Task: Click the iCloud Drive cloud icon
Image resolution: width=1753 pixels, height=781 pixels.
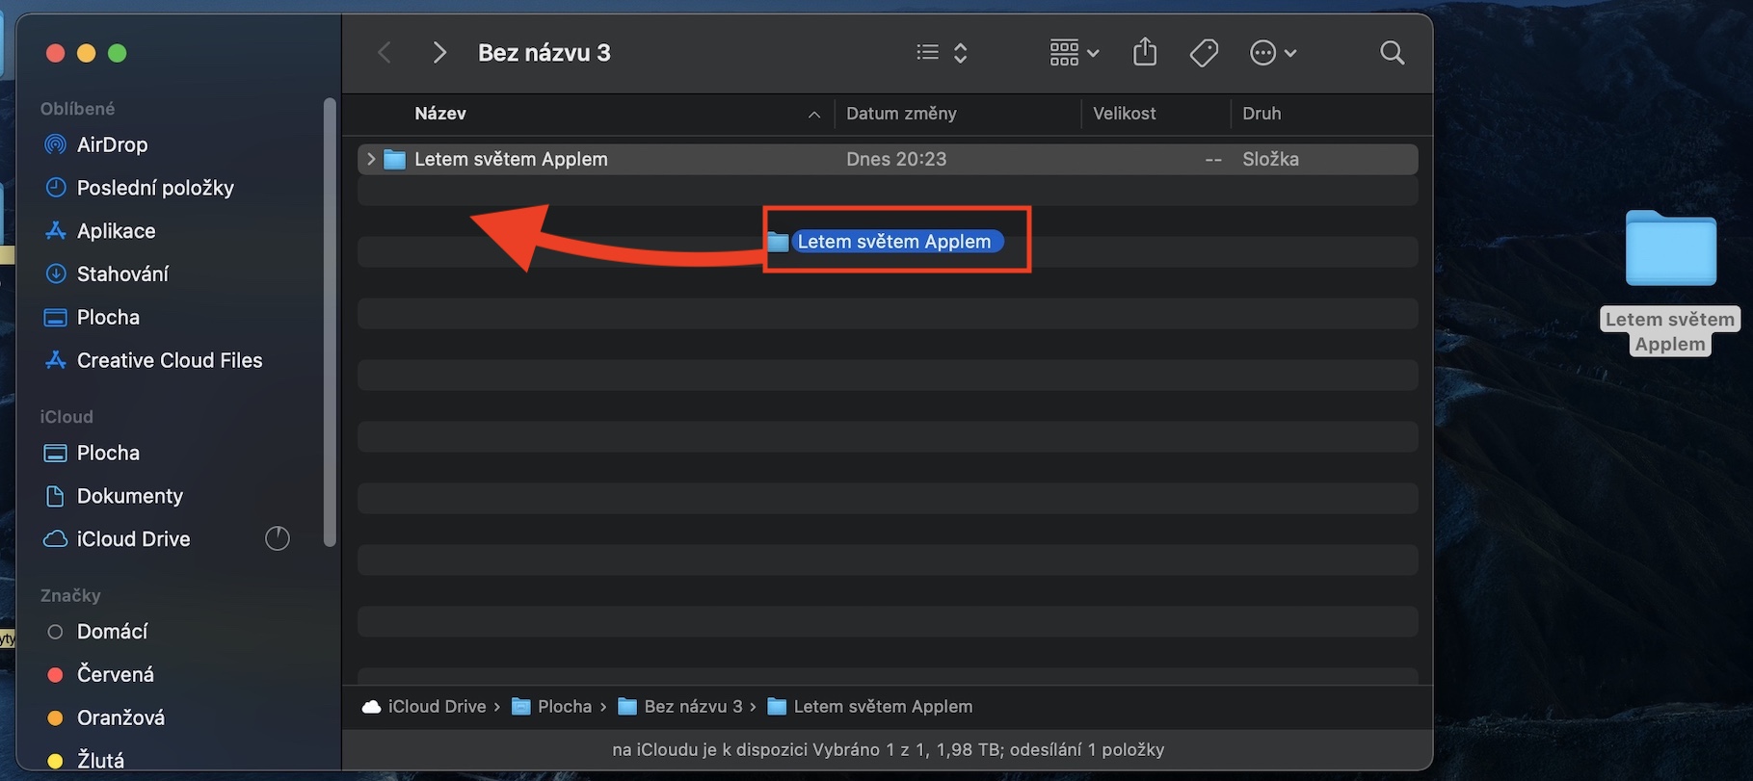Action: 56,539
